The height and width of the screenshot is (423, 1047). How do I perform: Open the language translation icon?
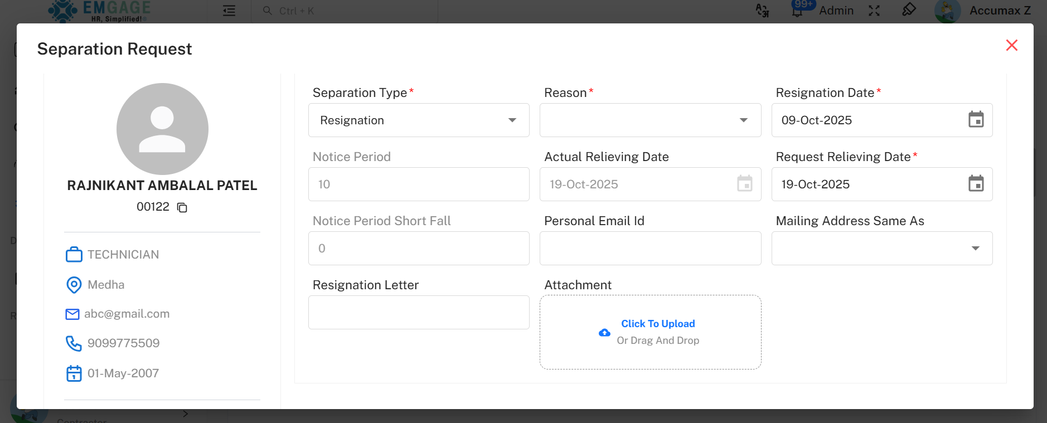pyautogui.click(x=762, y=11)
